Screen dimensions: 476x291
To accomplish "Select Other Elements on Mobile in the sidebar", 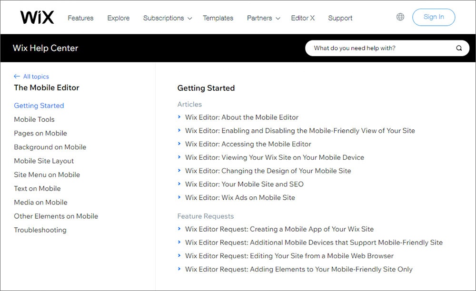I will point(56,216).
